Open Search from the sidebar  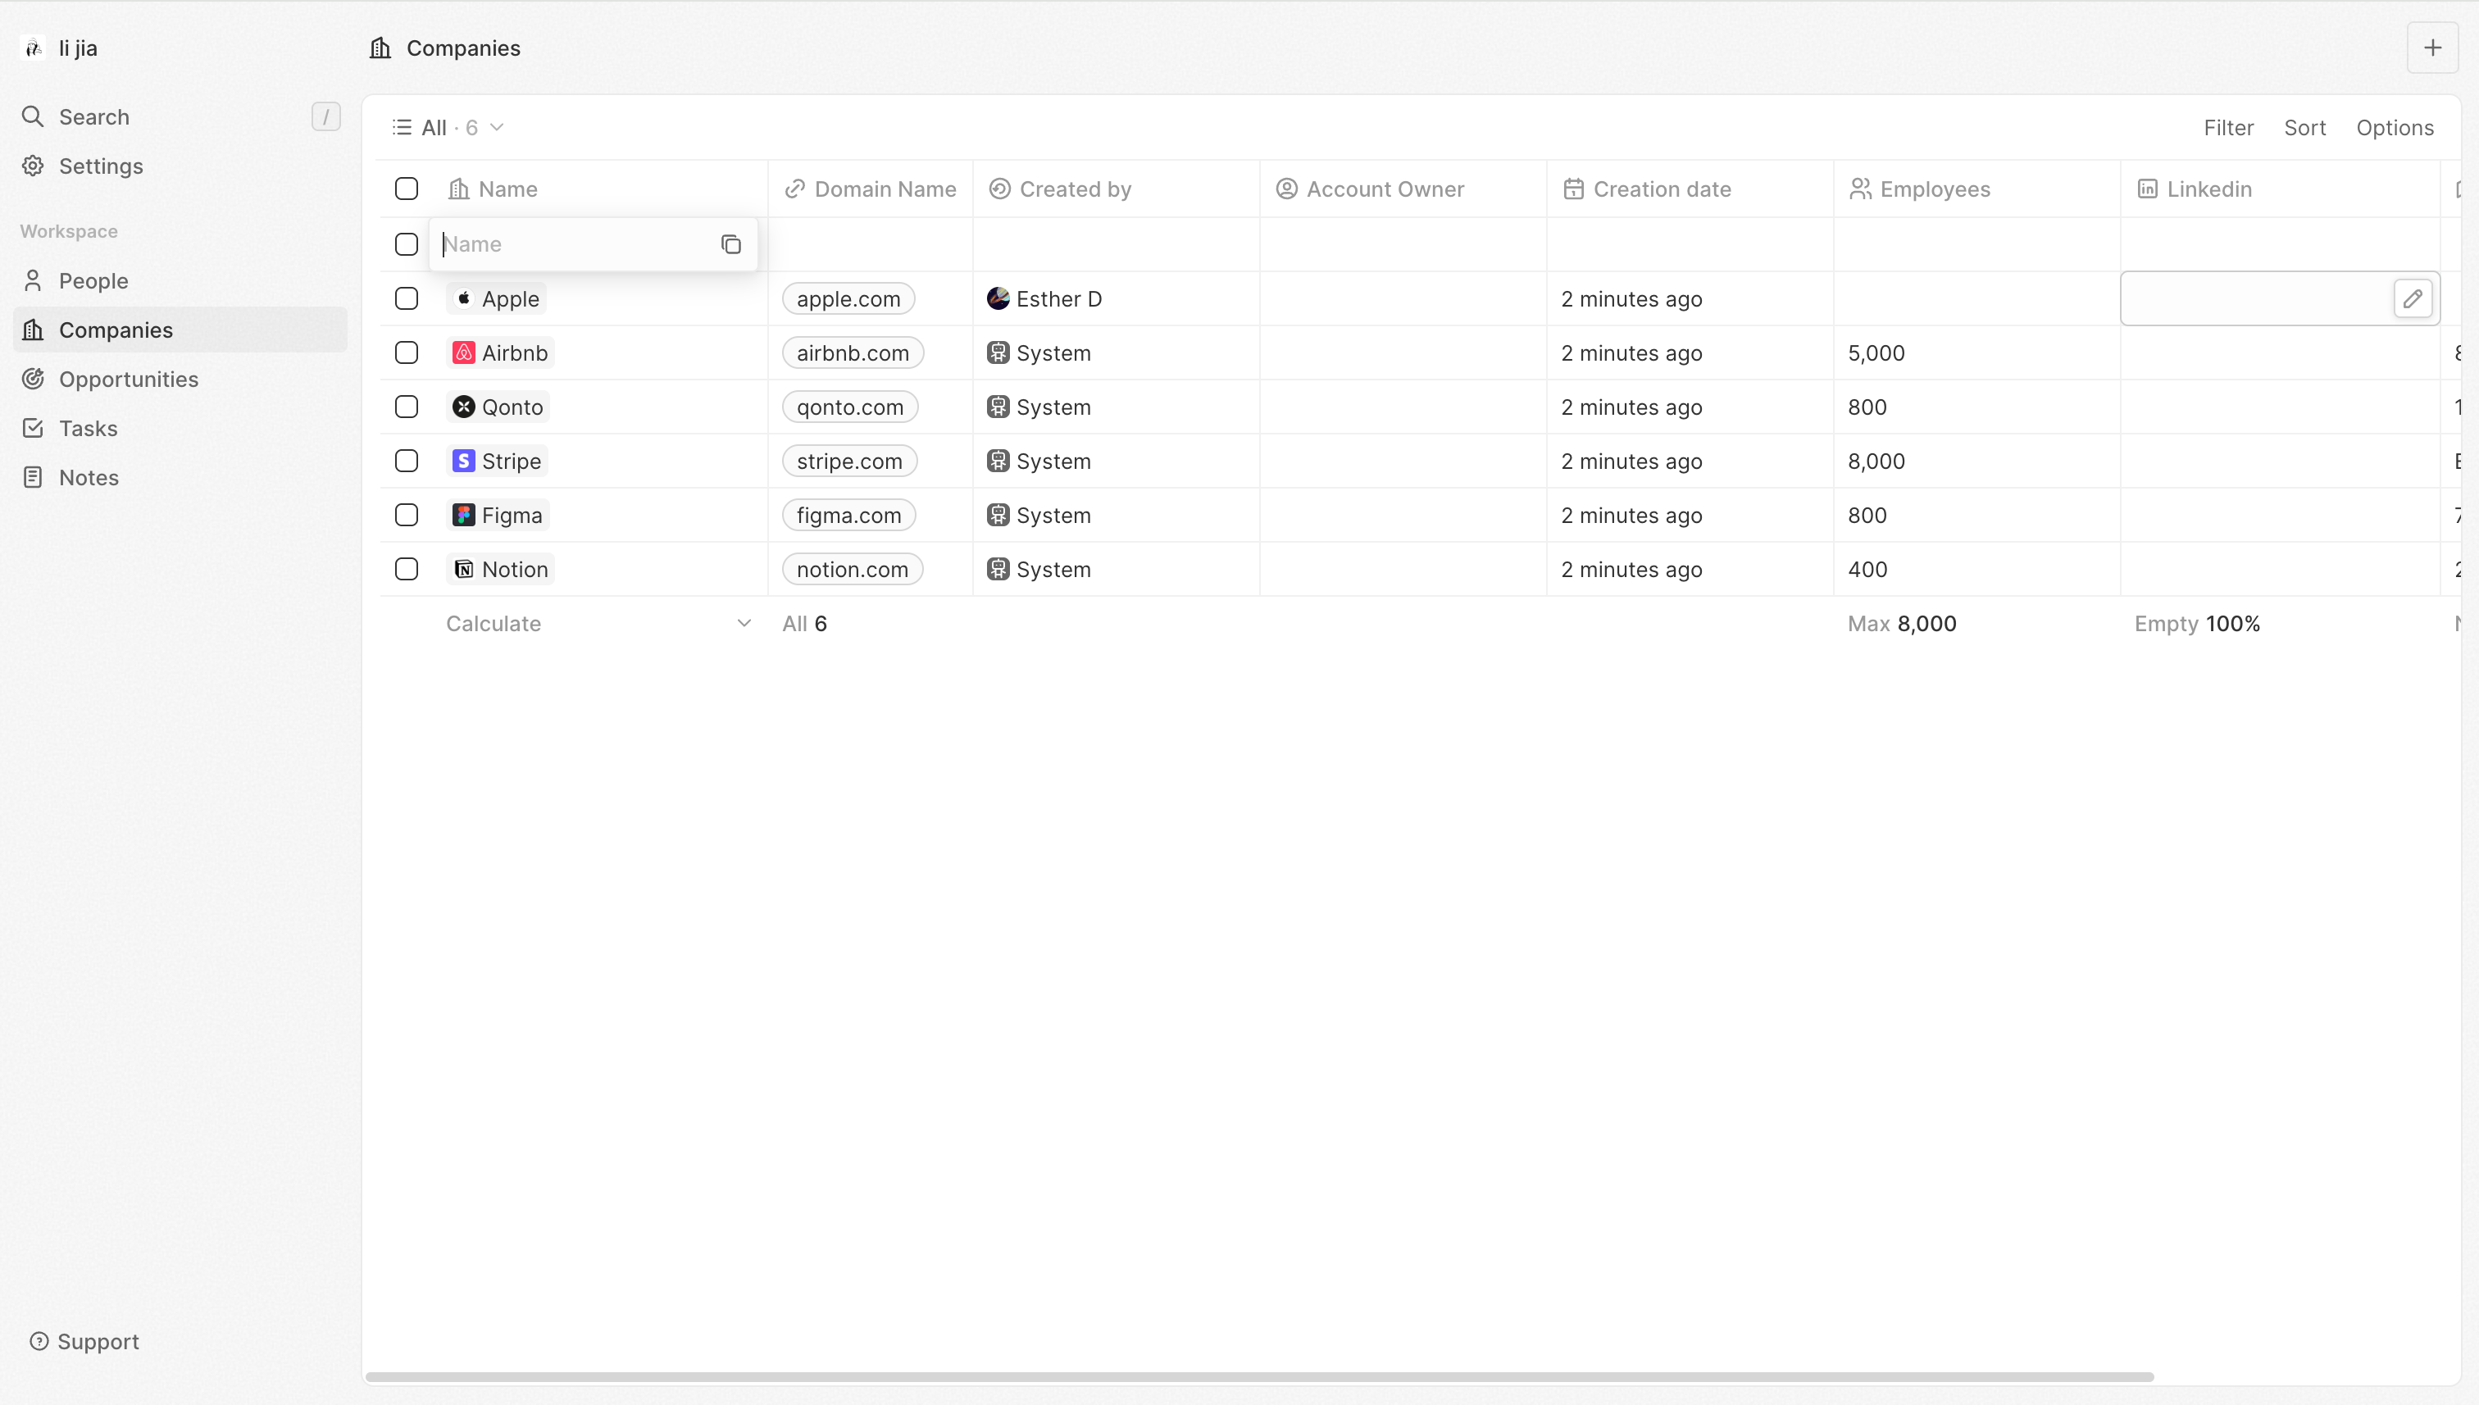93,116
